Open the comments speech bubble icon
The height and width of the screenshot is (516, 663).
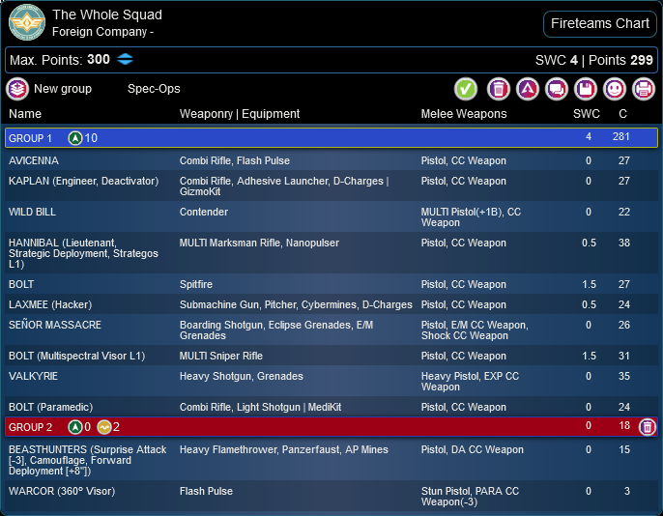(557, 89)
